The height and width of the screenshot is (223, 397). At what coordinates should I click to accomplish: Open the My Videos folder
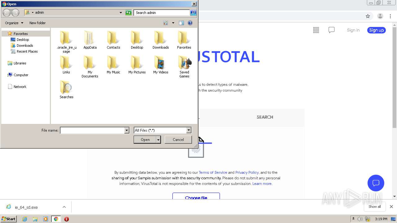click(161, 65)
